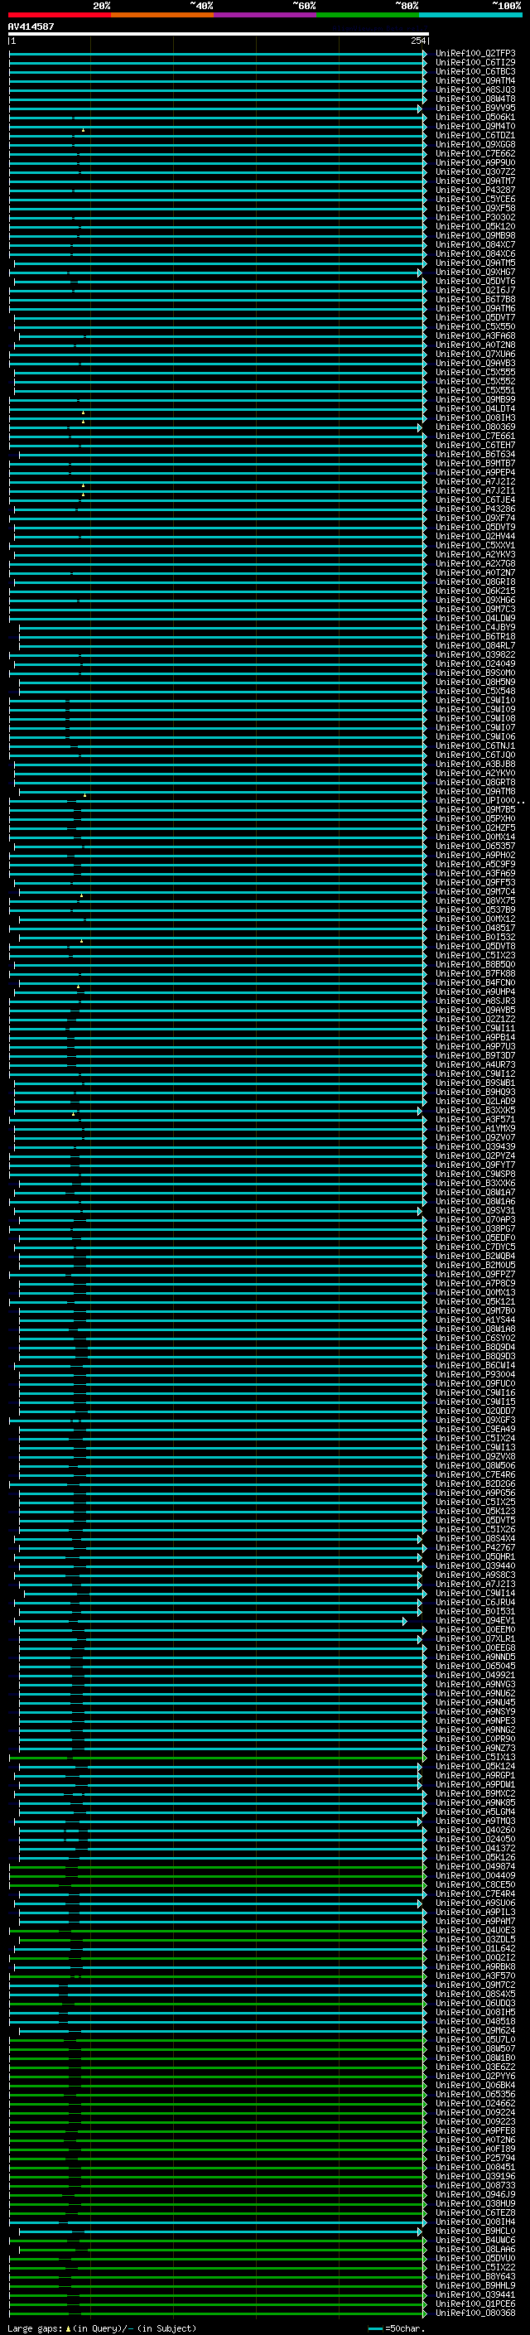
Task: Select label UniRef100_B7FK88
Action: pos(475,974)
